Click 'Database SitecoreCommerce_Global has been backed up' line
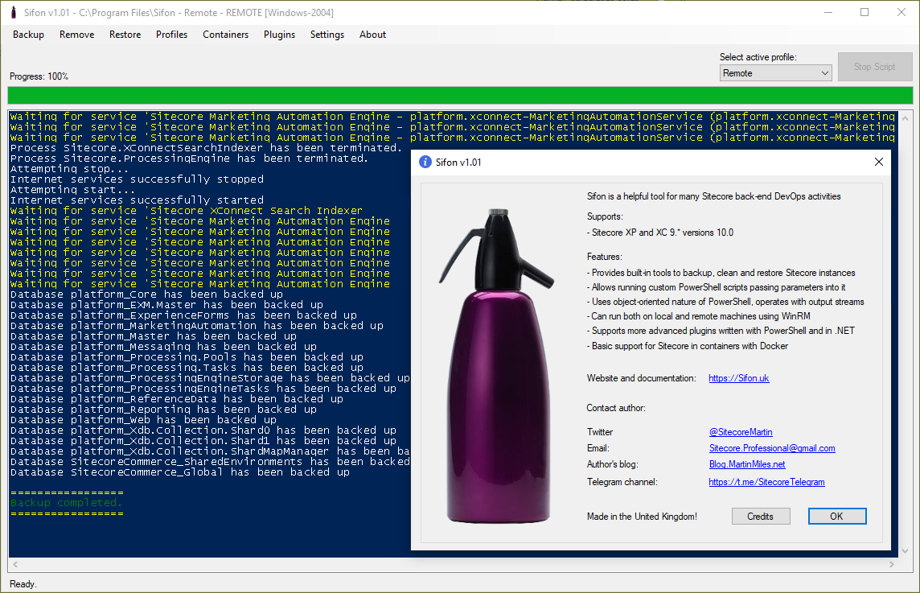The image size is (920, 593). 180,472
